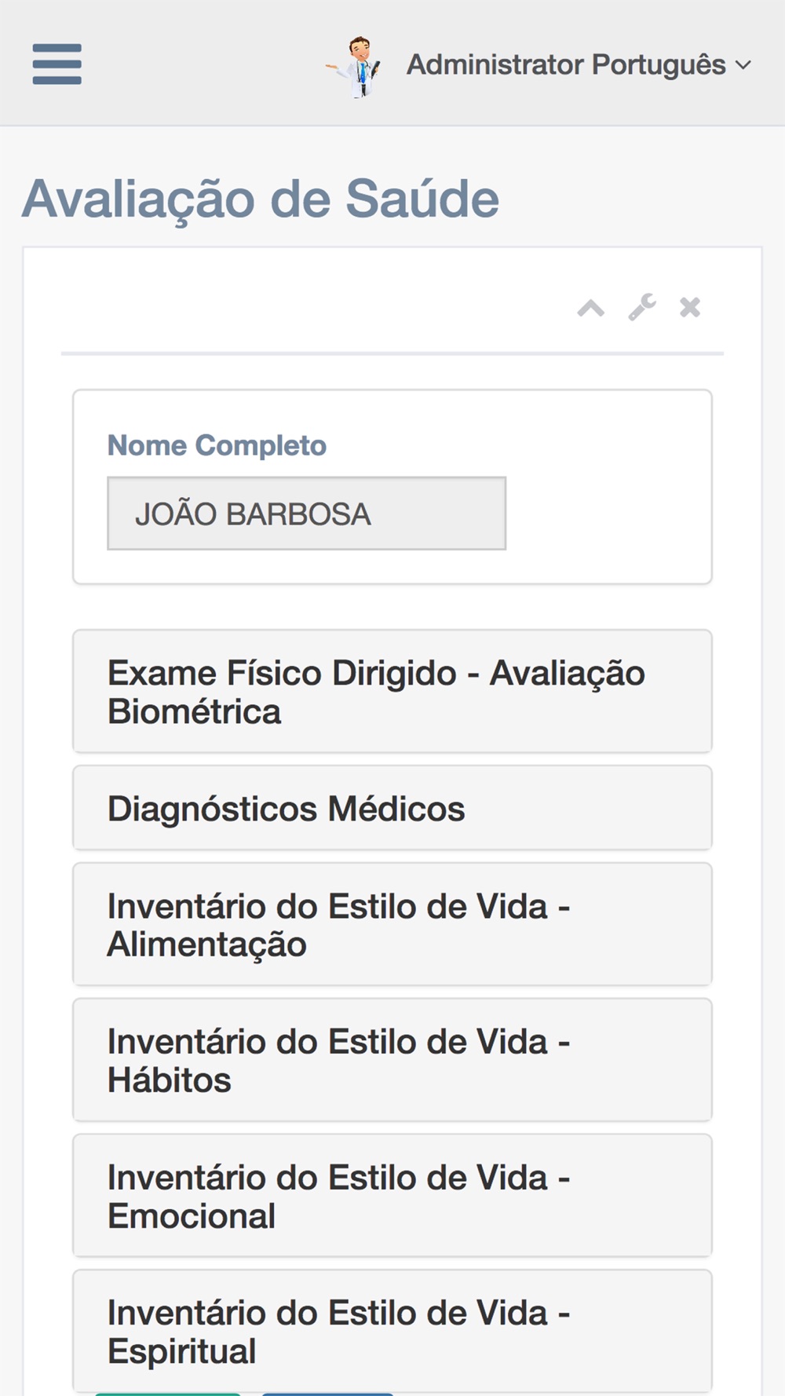
Task: Click the JOÃO BARBOSA name field
Action: click(306, 513)
